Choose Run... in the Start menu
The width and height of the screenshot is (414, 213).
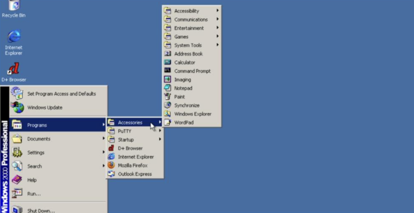(x=58, y=193)
